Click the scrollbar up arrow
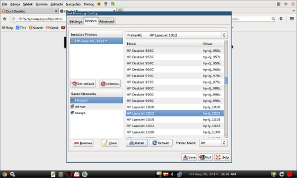 pos(226,42)
